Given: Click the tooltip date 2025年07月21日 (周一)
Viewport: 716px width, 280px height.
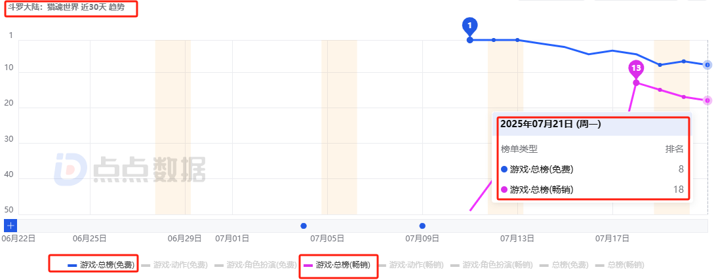Looking at the screenshot, I should [550, 124].
